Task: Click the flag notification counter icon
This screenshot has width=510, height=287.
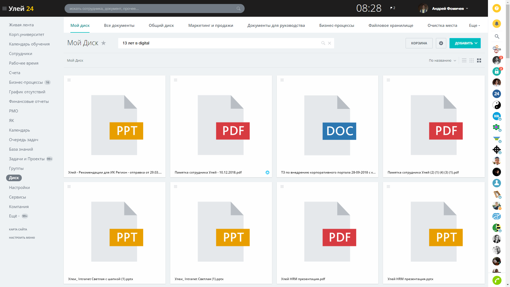Action: coord(393,8)
